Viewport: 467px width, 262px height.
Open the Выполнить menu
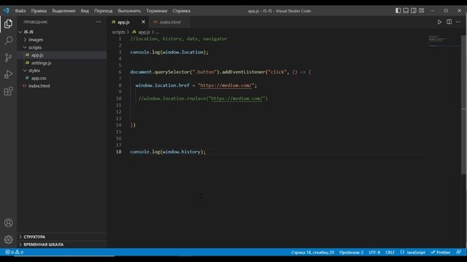tap(129, 11)
